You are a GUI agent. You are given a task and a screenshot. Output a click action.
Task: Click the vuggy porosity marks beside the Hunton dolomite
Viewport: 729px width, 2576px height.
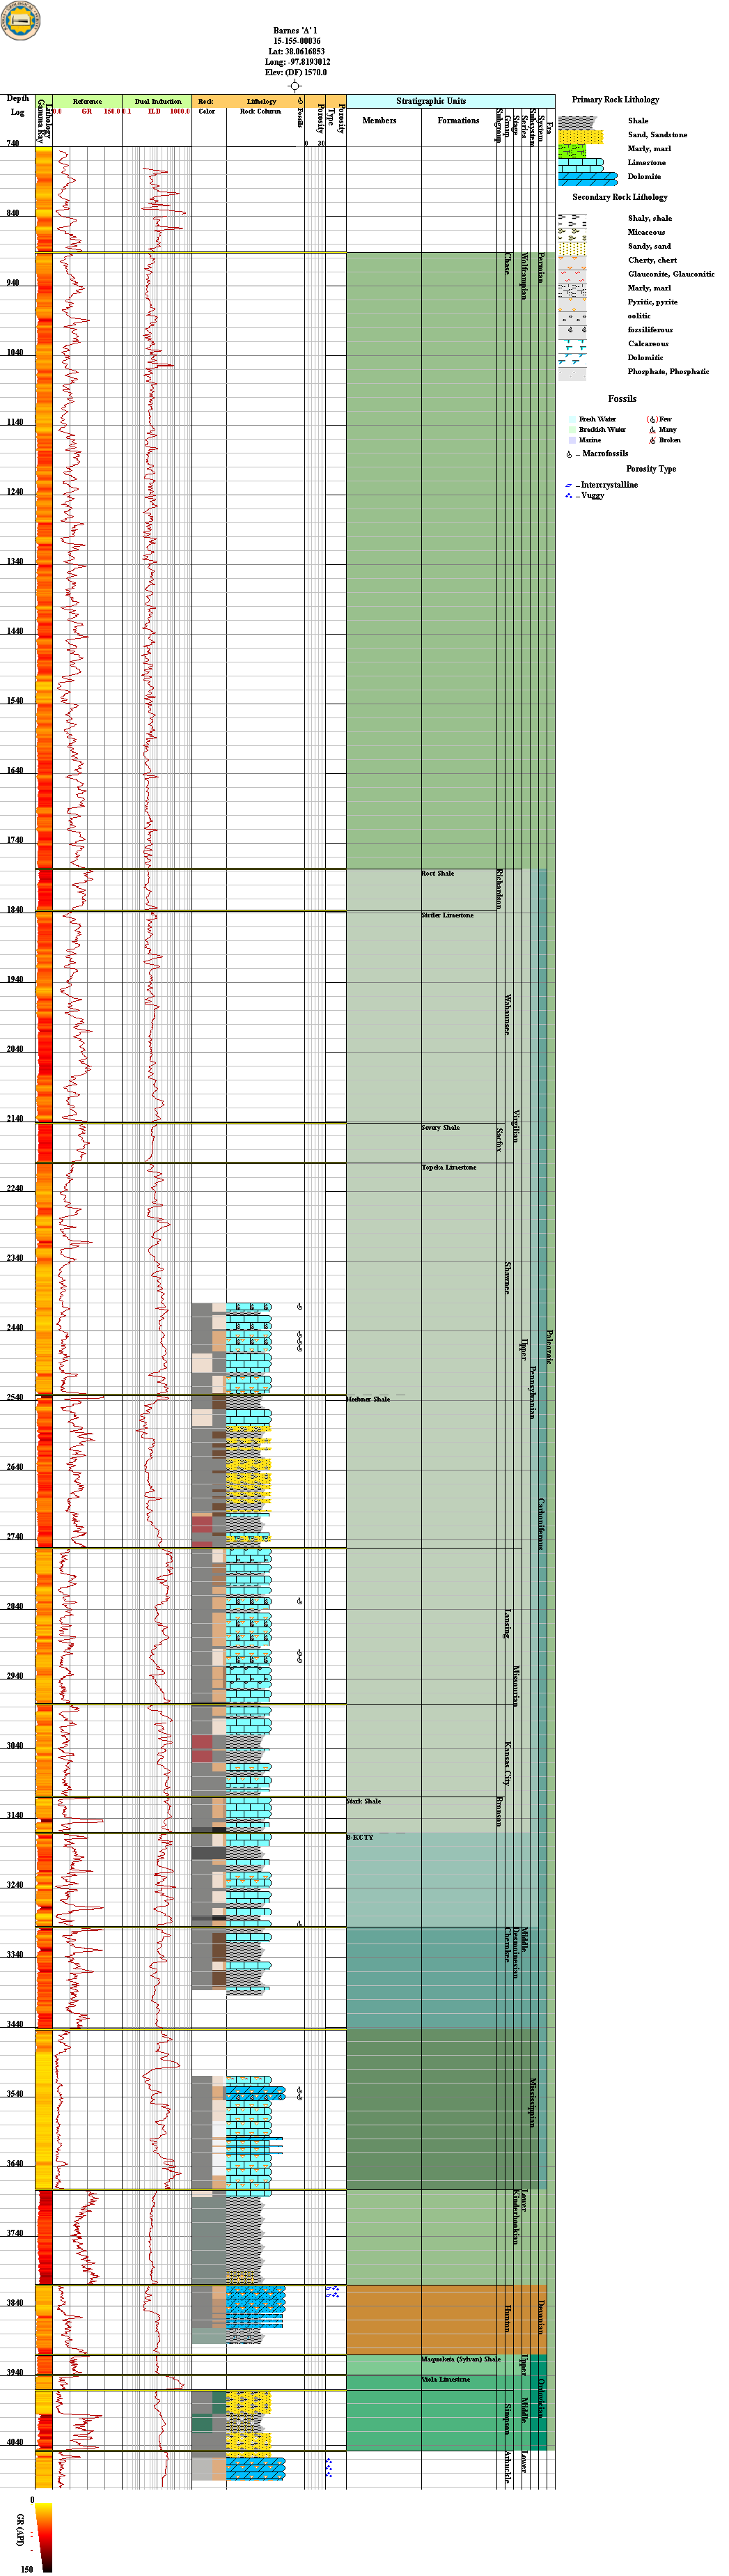coord(333,2291)
